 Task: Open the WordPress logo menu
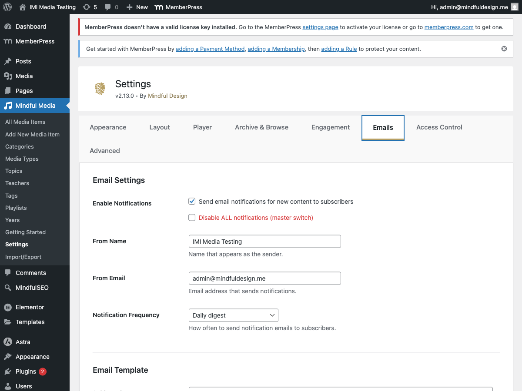click(x=7, y=7)
